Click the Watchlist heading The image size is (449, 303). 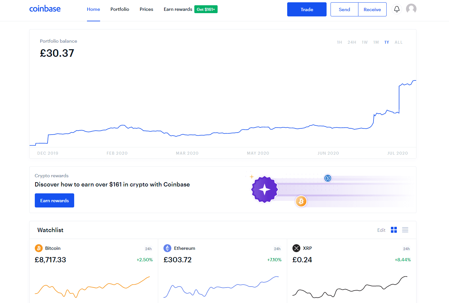coord(50,230)
